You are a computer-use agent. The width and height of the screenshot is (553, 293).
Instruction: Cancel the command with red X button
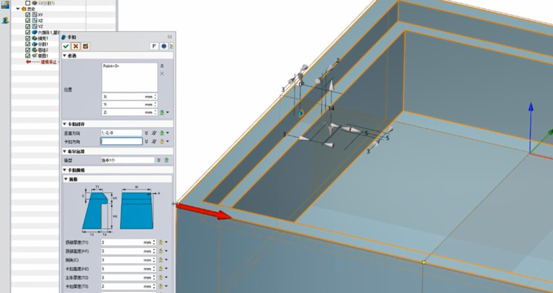point(76,46)
